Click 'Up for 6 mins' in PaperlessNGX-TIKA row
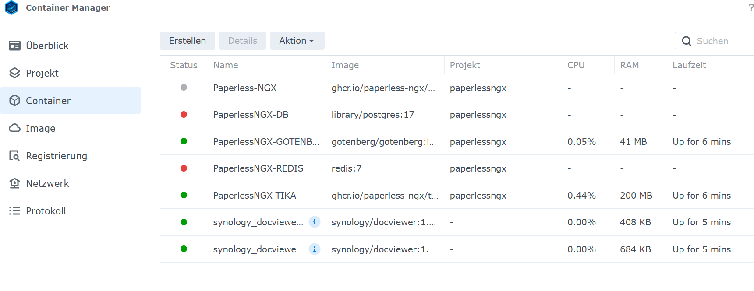 (702, 196)
